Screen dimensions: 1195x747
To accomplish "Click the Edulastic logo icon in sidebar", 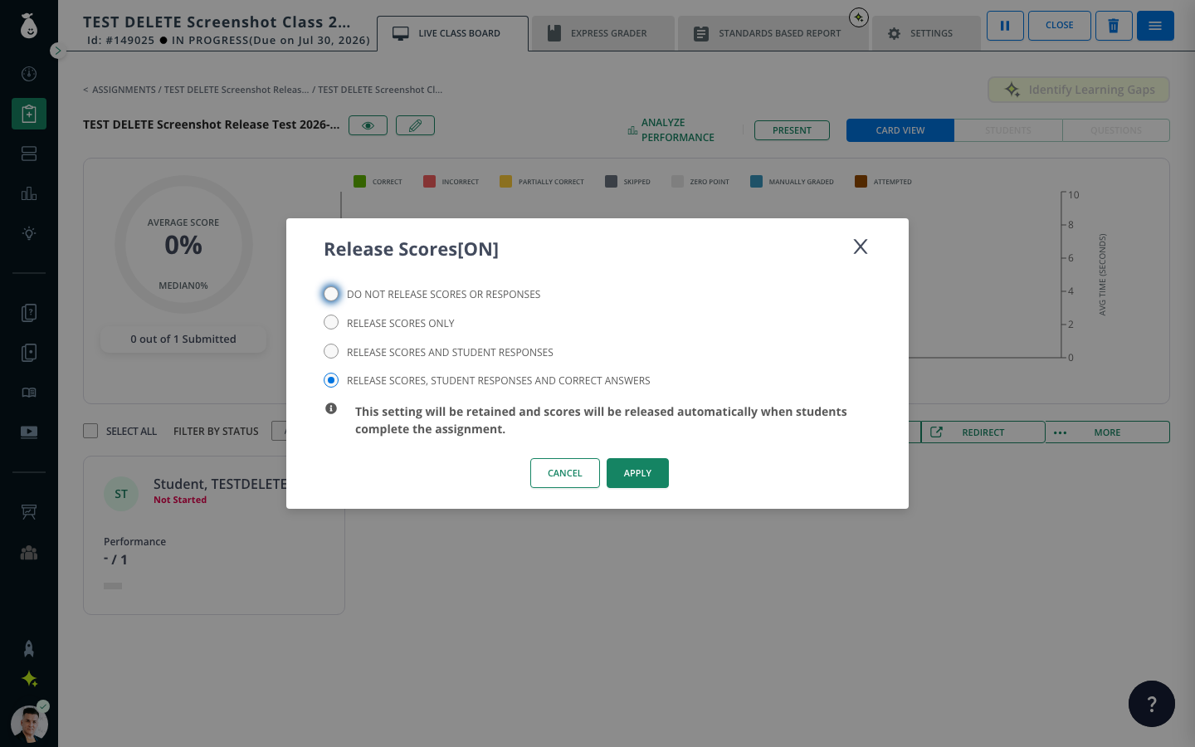I will pyautogui.click(x=29, y=26).
